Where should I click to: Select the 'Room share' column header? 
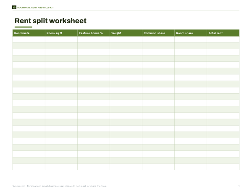pyautogui.click(x=191, y=33)
